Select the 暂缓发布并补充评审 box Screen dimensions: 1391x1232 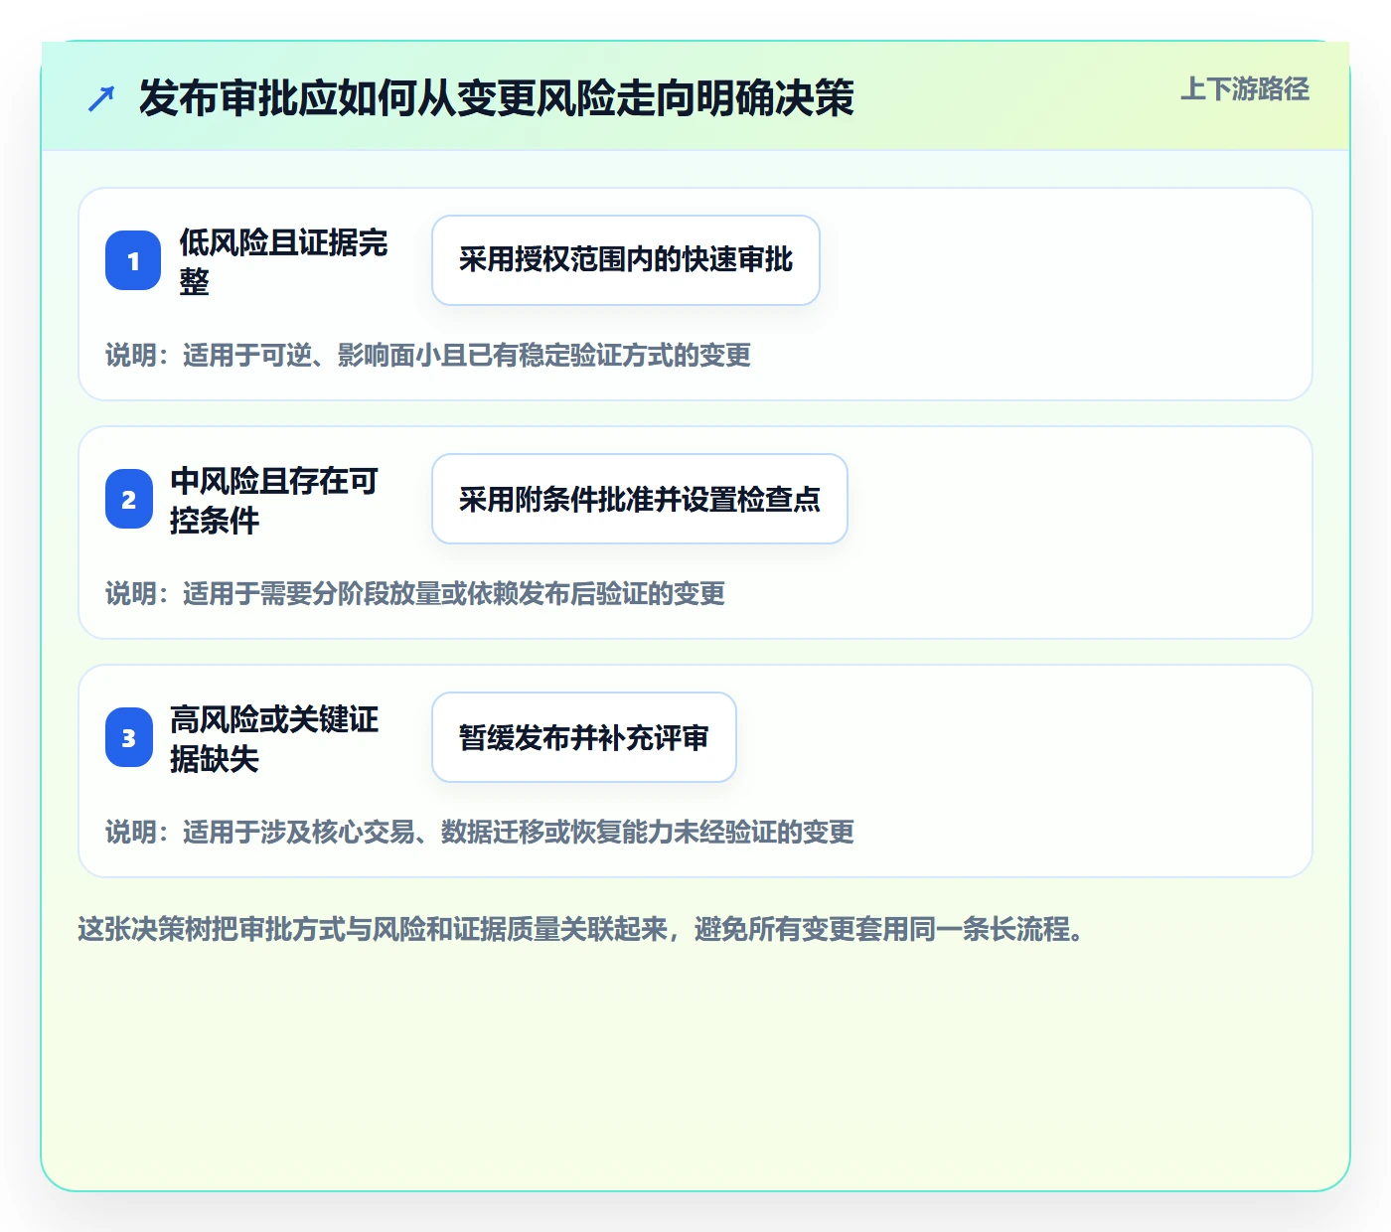pyautogui.click(x=584, y=737)
